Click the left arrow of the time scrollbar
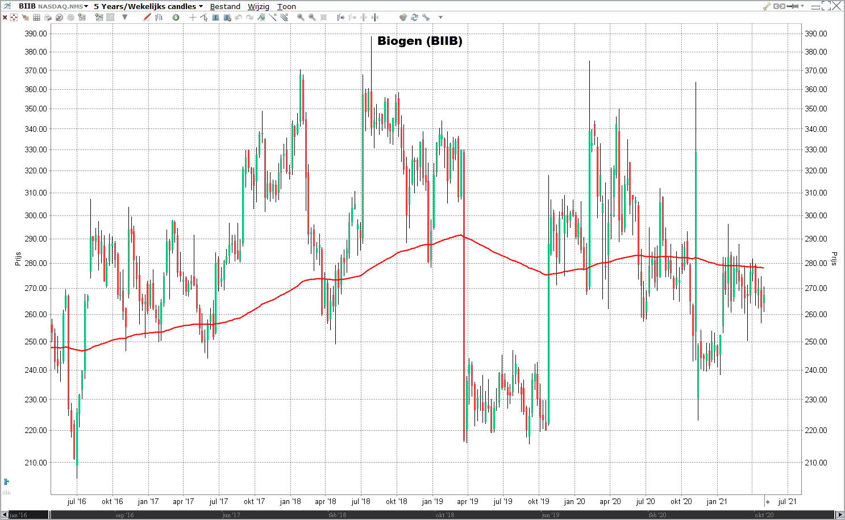Screen dimensions: 845x520 [x=5, y=515]
